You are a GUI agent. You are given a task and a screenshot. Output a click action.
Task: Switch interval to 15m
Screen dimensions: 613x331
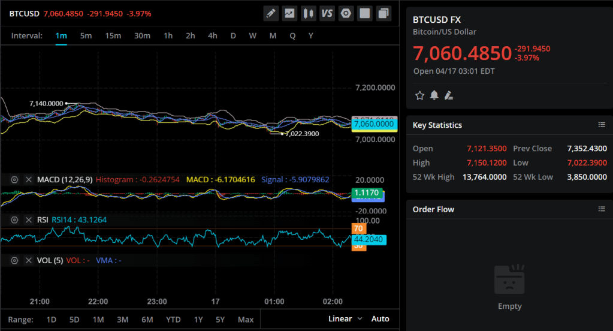coord(113,35)
